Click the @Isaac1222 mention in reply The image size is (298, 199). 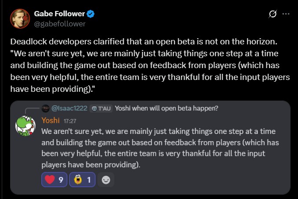[70, 109]
